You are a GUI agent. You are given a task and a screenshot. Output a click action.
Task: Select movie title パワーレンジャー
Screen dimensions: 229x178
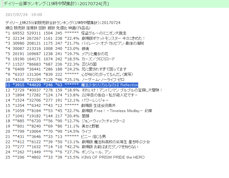pos(95,100)
